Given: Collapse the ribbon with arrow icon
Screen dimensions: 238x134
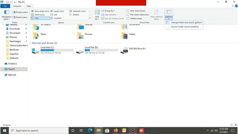Looking at the screenshot, I should [233, 6].
